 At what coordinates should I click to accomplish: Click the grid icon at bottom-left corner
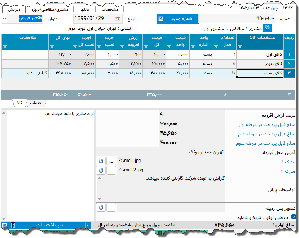coord(4,226)
